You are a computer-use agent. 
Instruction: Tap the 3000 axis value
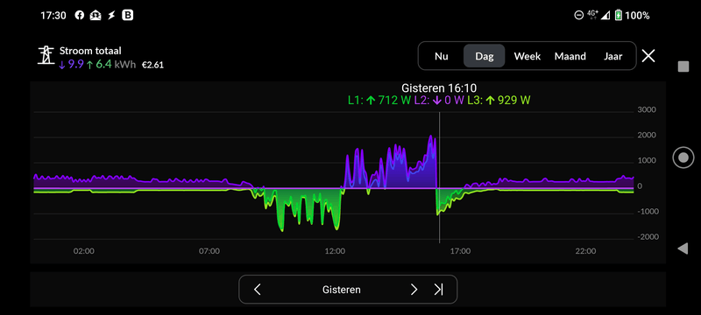point(647,109)
